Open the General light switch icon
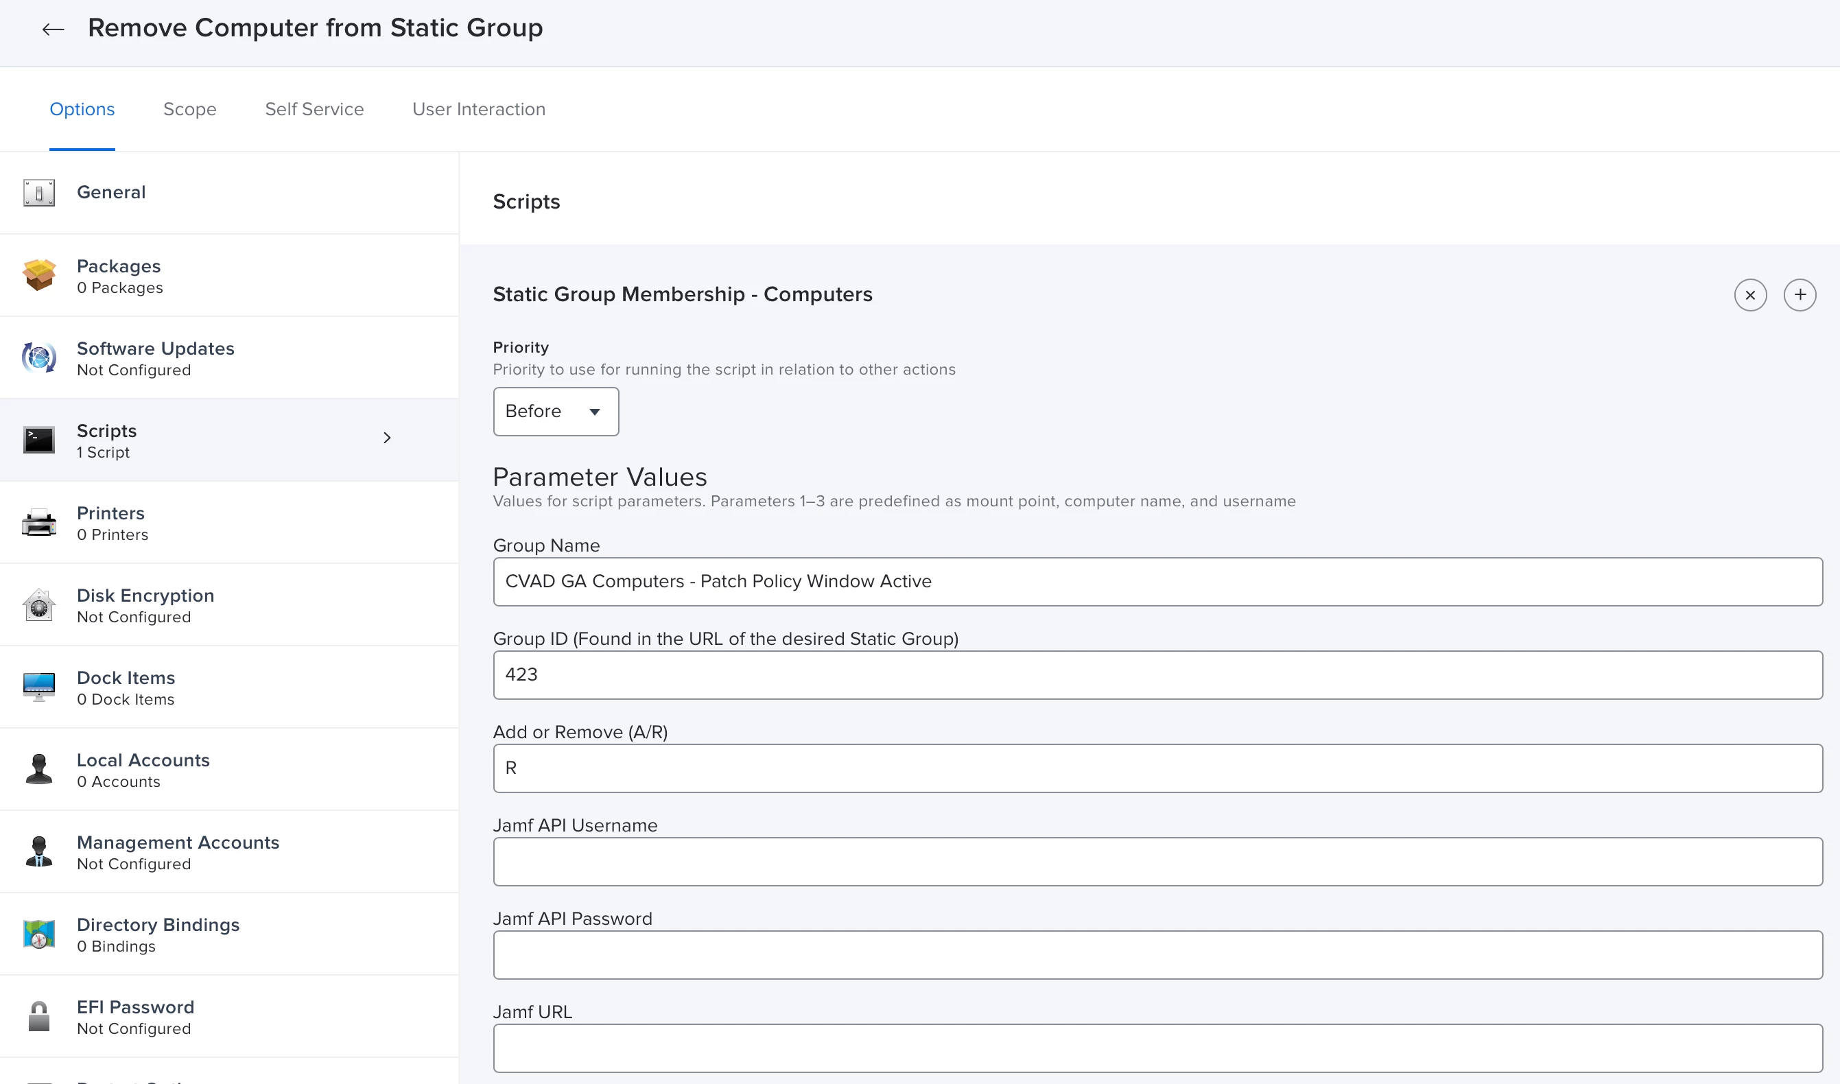Screen dimensions: 1840x1084 click(x=38, y=193)
